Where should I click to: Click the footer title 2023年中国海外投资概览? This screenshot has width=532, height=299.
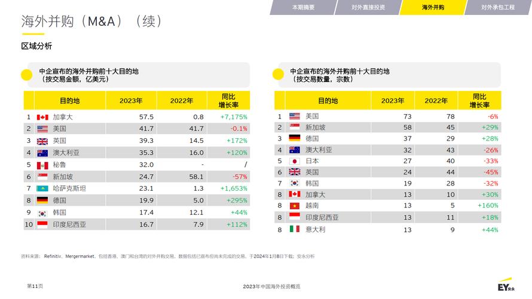[271, 286]
